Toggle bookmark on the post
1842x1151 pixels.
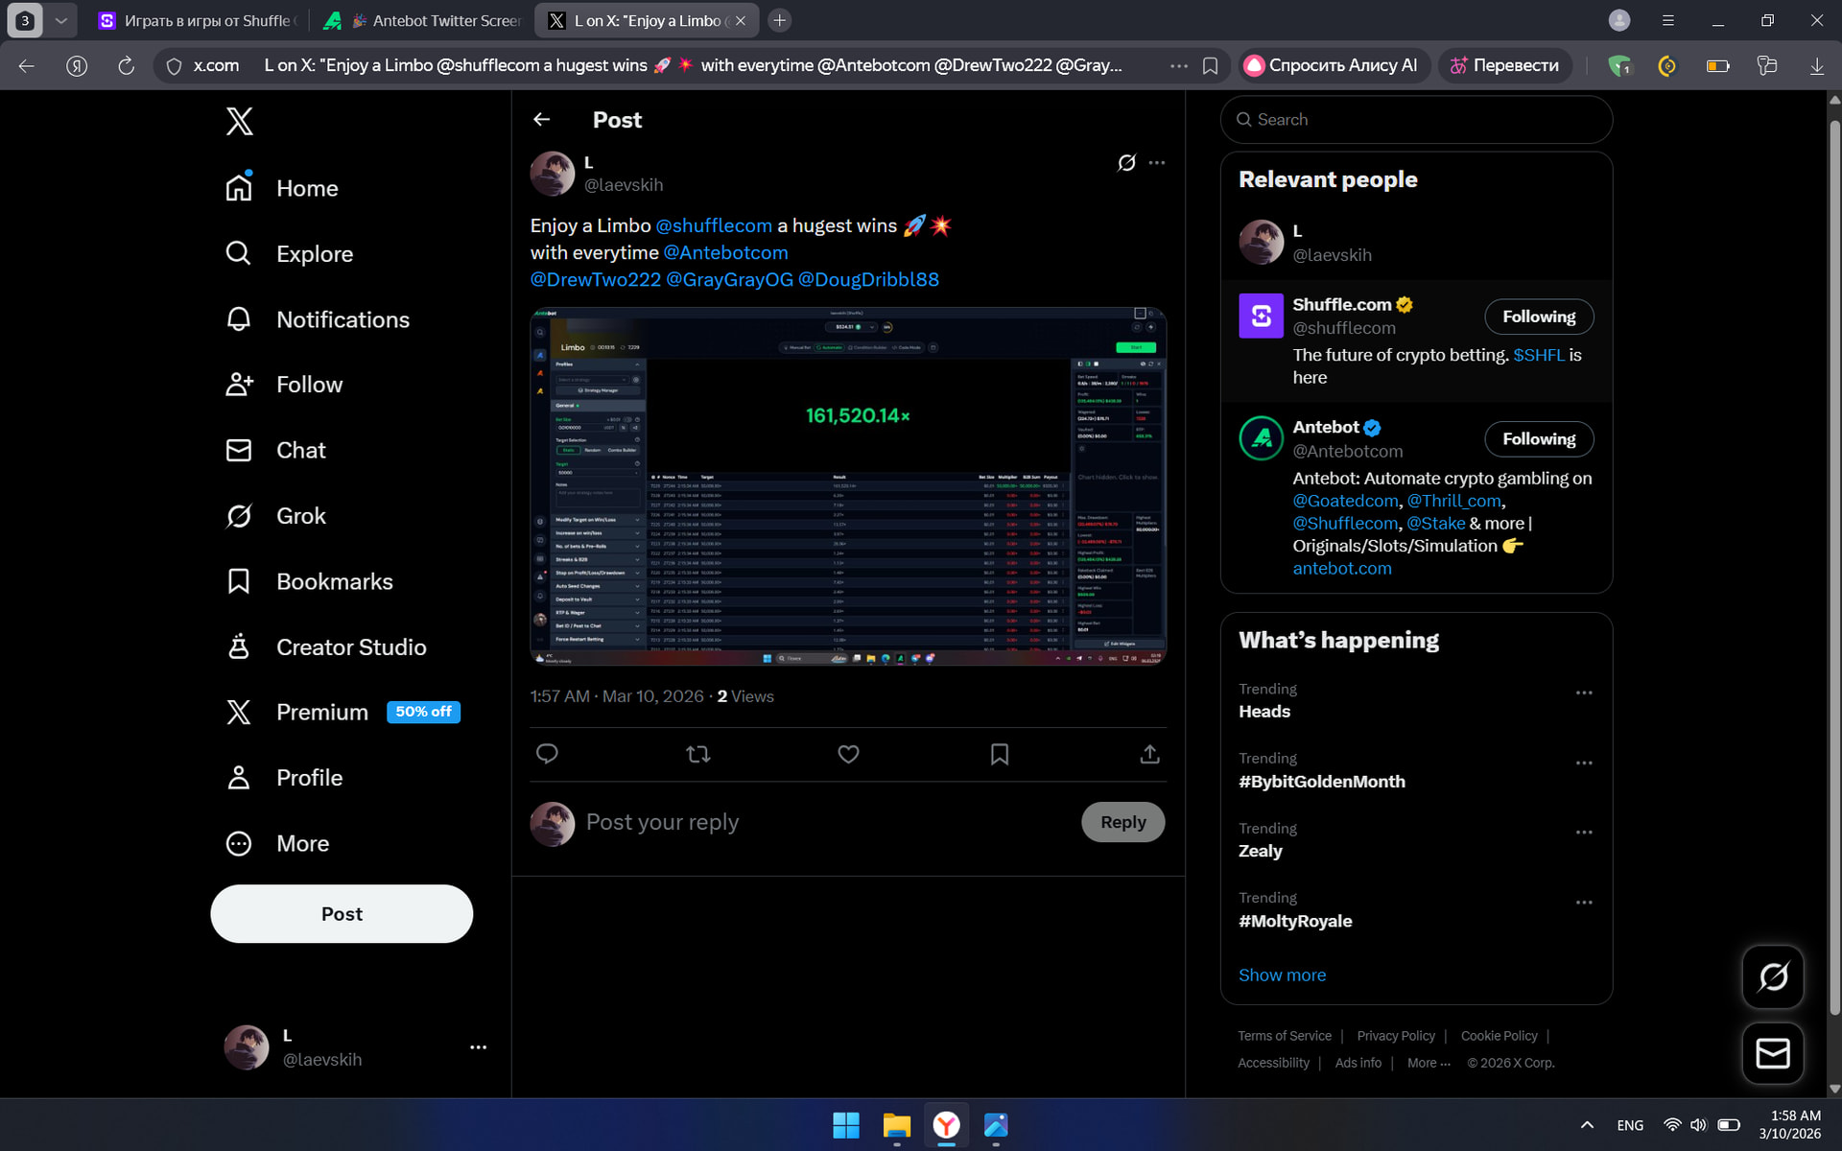click(x=999, y=755)
